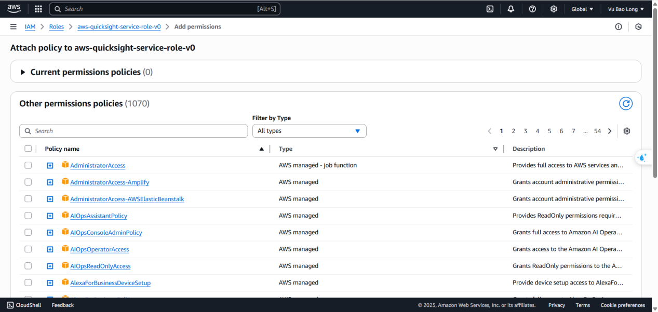The image size is (658, 312).
Task: Open the Filter by Type dropdown
Action: tap(310, 131)
